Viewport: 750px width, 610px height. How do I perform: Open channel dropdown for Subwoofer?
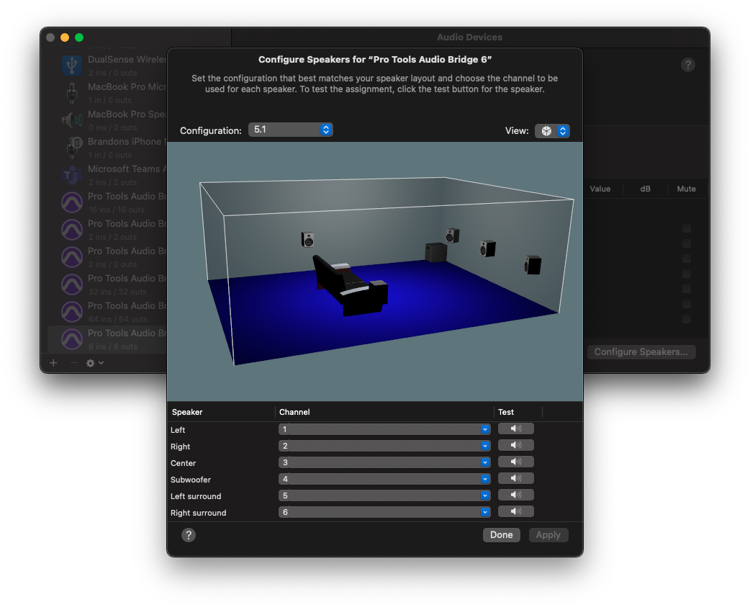384,479
